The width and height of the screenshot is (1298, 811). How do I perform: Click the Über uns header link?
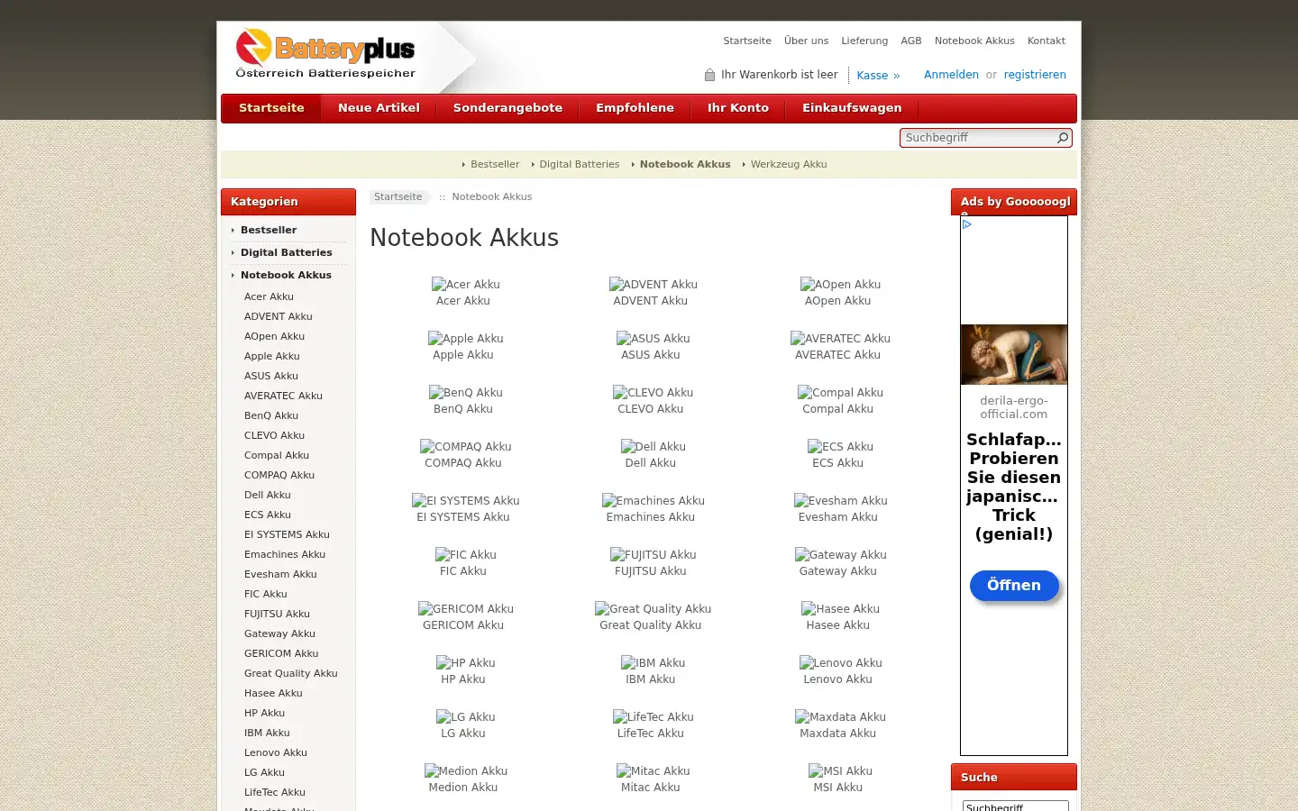(806, 41)
